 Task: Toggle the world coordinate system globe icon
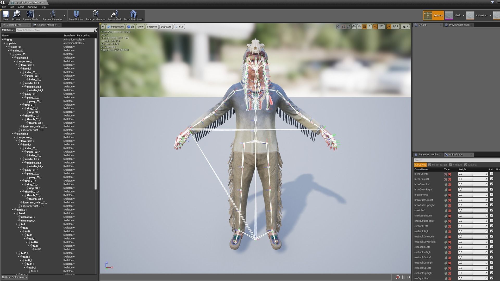coord(354,27)
